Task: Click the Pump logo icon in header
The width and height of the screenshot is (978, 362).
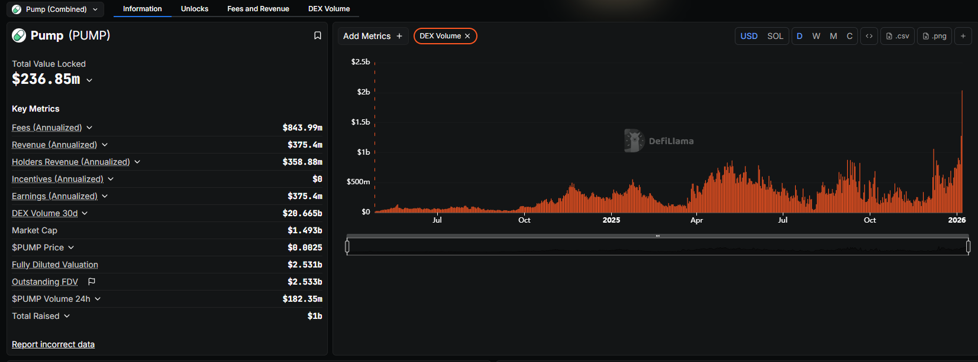Action: coord(19,35)
